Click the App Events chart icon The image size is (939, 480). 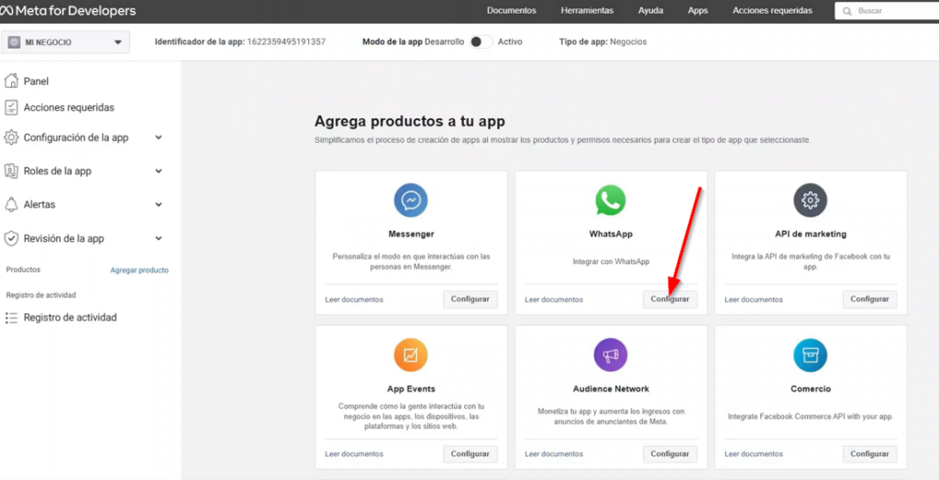pyautogui.click(x=411, y=355)
